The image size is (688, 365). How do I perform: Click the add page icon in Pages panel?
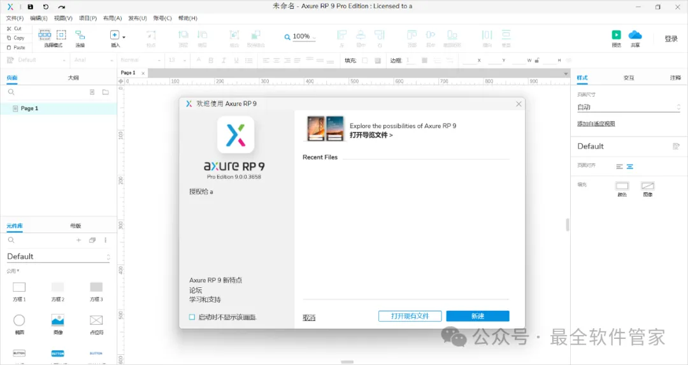92,92
